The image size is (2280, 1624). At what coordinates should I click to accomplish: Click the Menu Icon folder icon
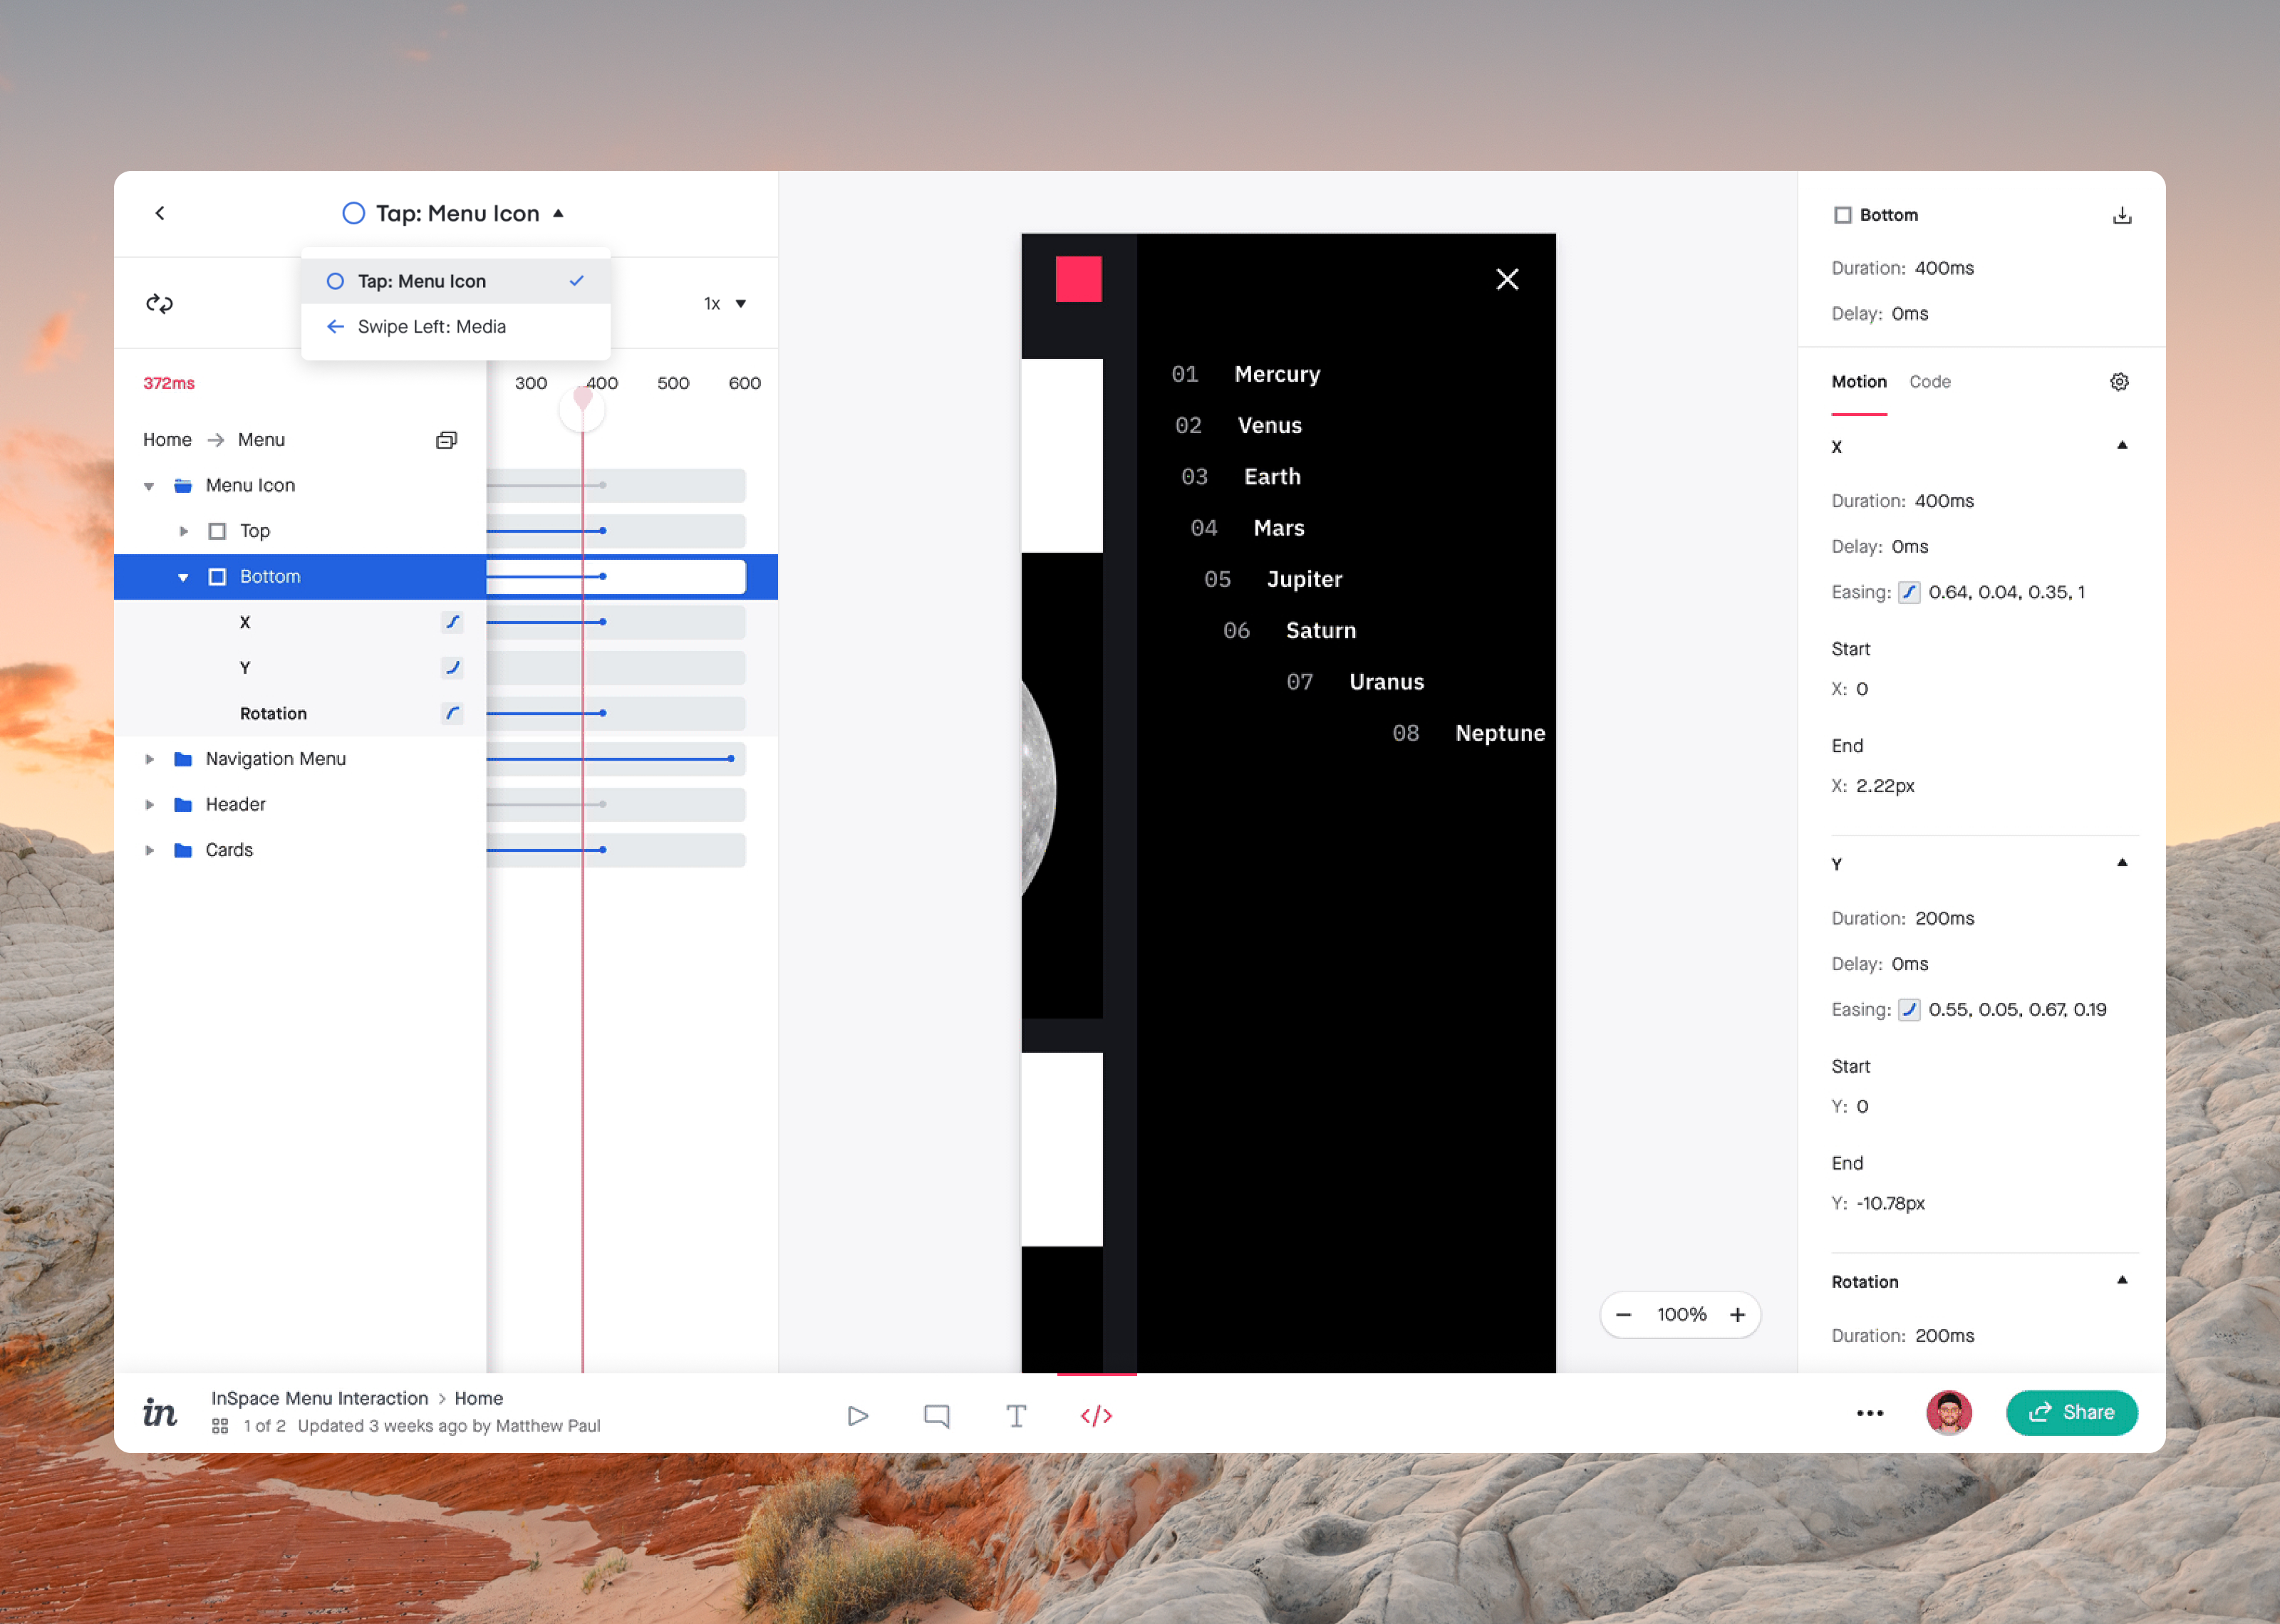[183, 486]
